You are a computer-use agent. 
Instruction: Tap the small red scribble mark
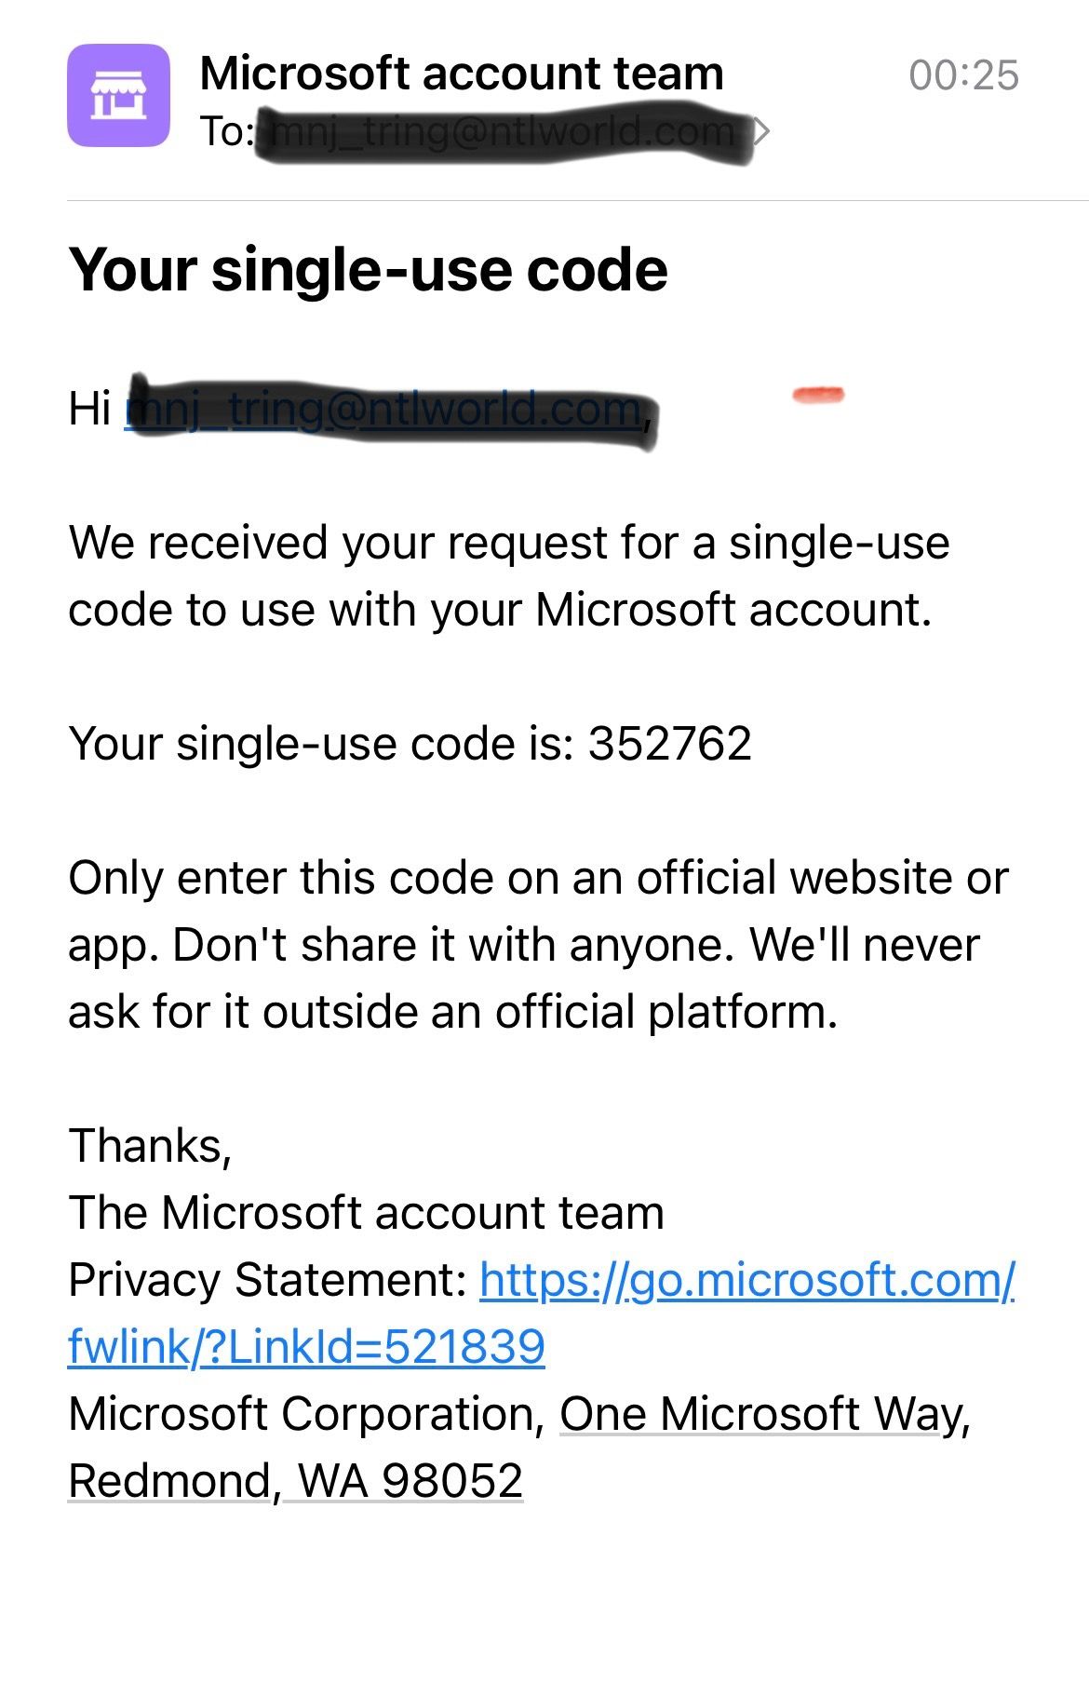(818, 395)
